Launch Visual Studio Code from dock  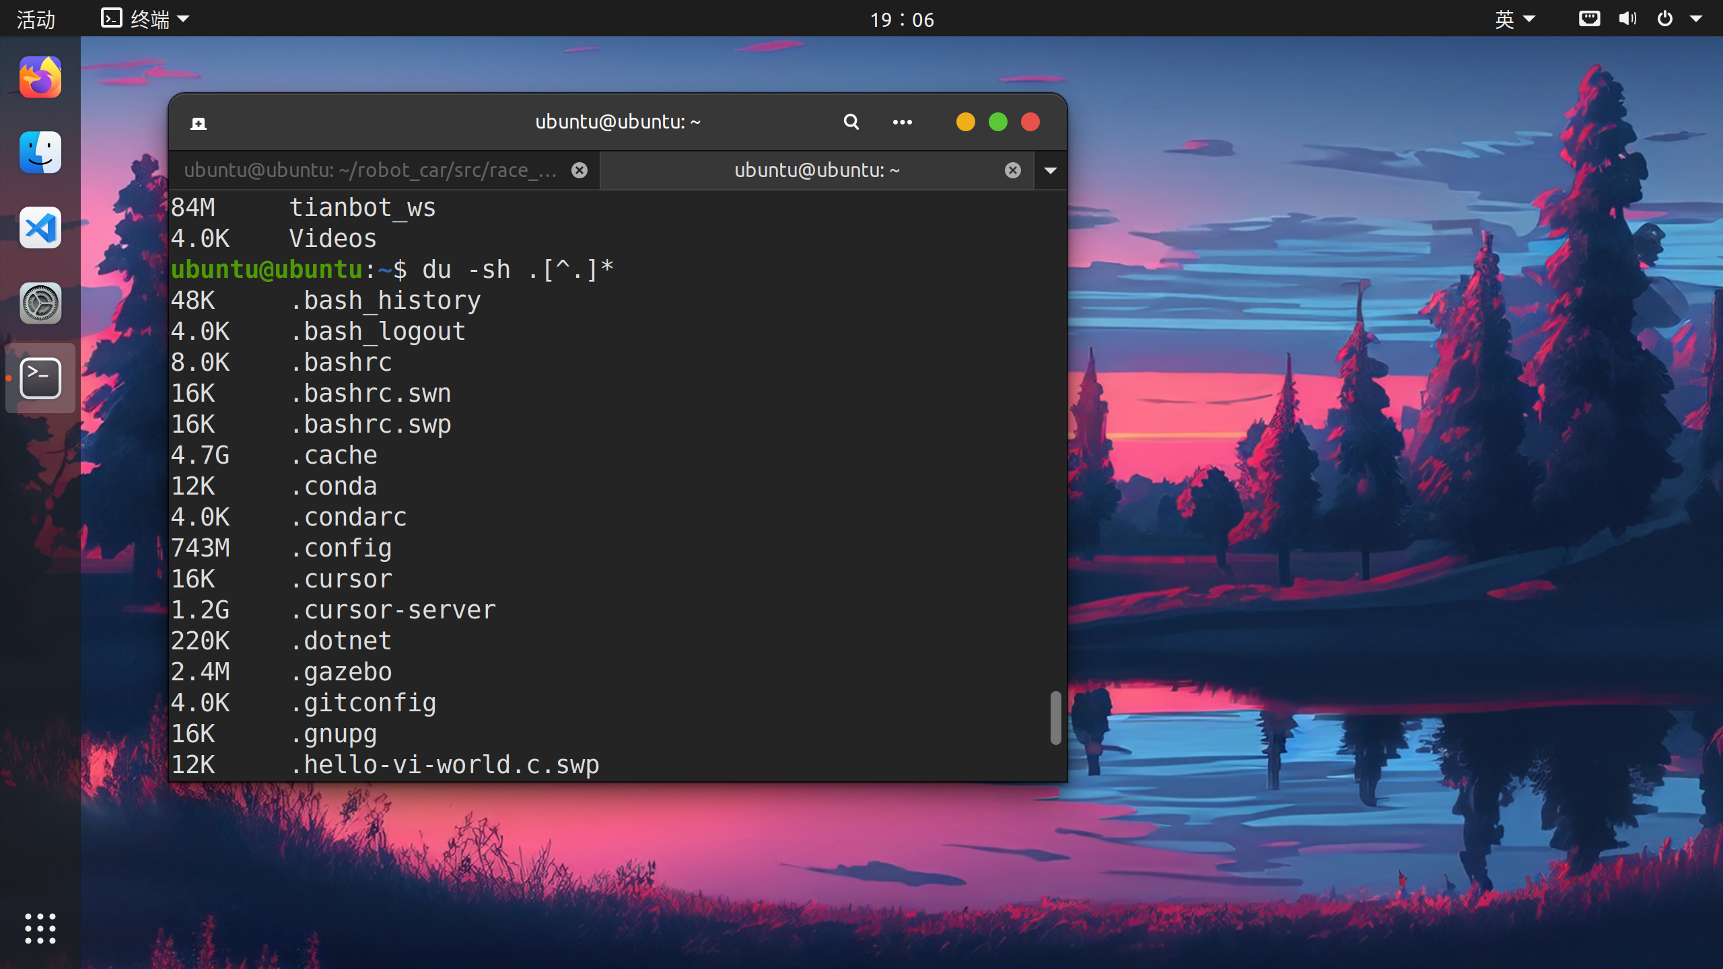[x=40, y=228]
